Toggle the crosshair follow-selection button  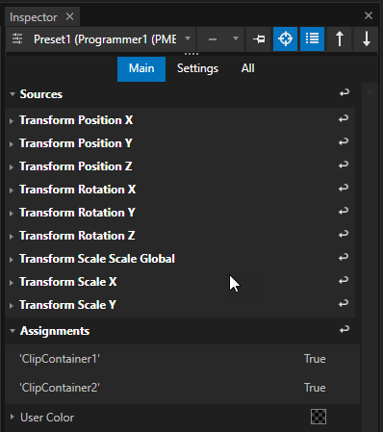285,39
